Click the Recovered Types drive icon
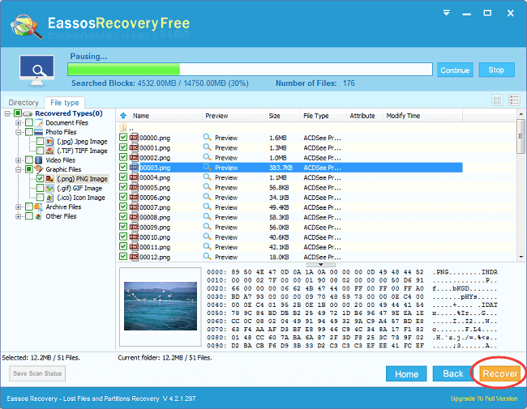The width and height of the screenshot is (527, 409). click(28, 113)
